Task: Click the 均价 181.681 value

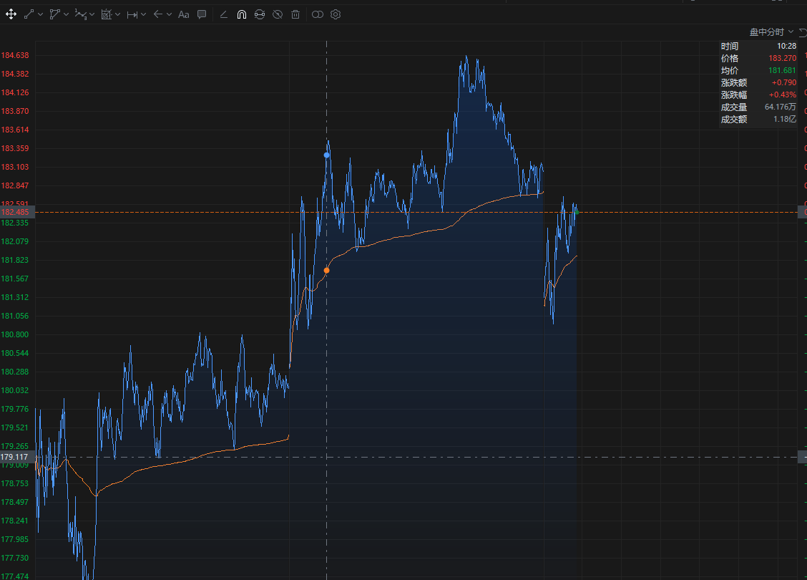Action: tap(782, 71)
